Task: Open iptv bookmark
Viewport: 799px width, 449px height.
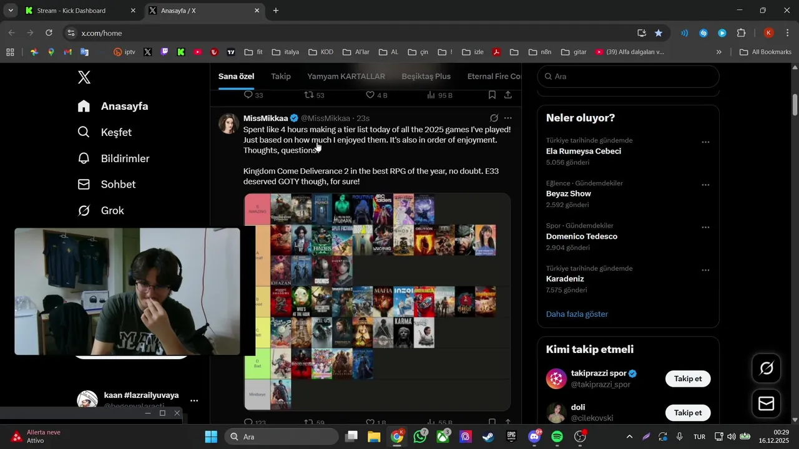Action: pos(124,52)
